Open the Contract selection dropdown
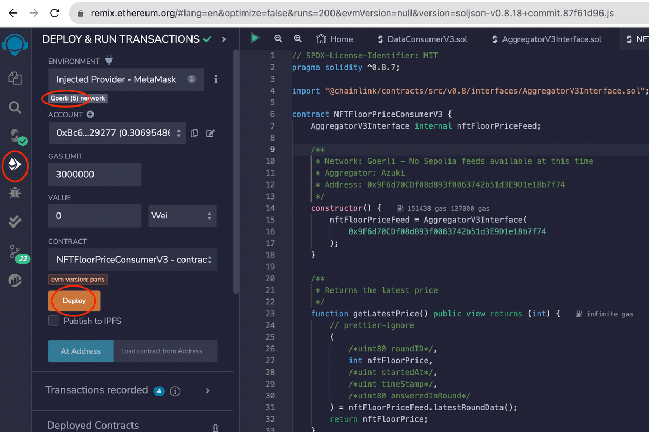Viewport: 649px width, 432px height. click(133, 260)
